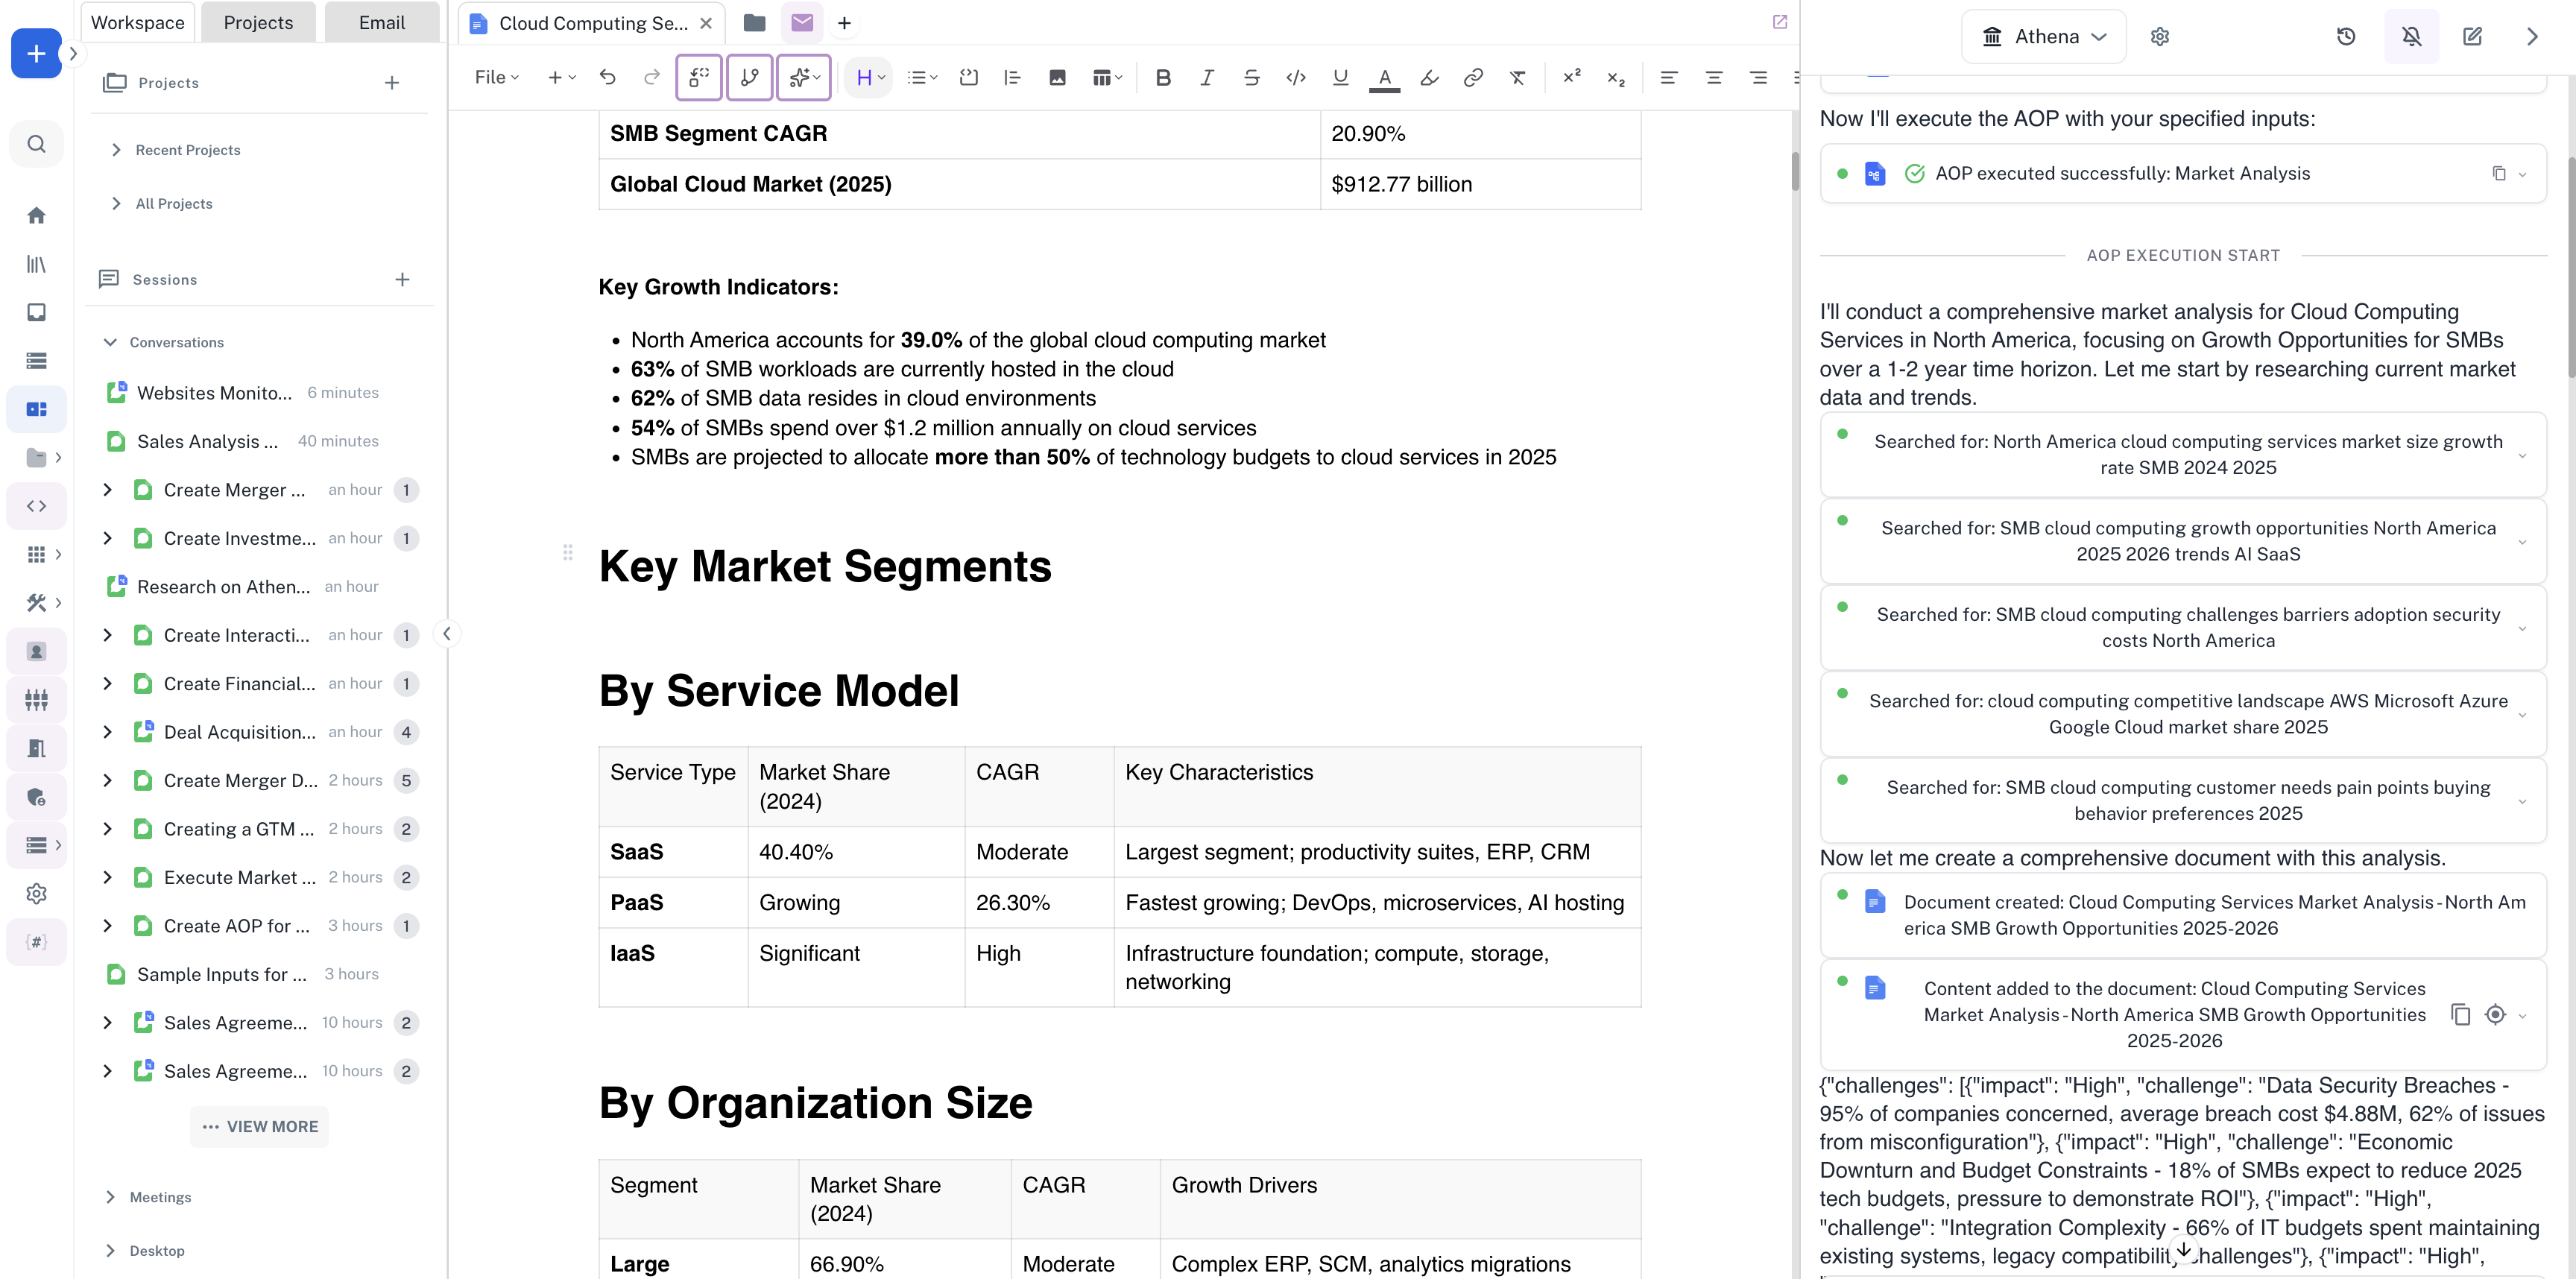2576x1279 pixels.
Task: Apply italic formatting from toolbar
Action: click(1207, 78)
